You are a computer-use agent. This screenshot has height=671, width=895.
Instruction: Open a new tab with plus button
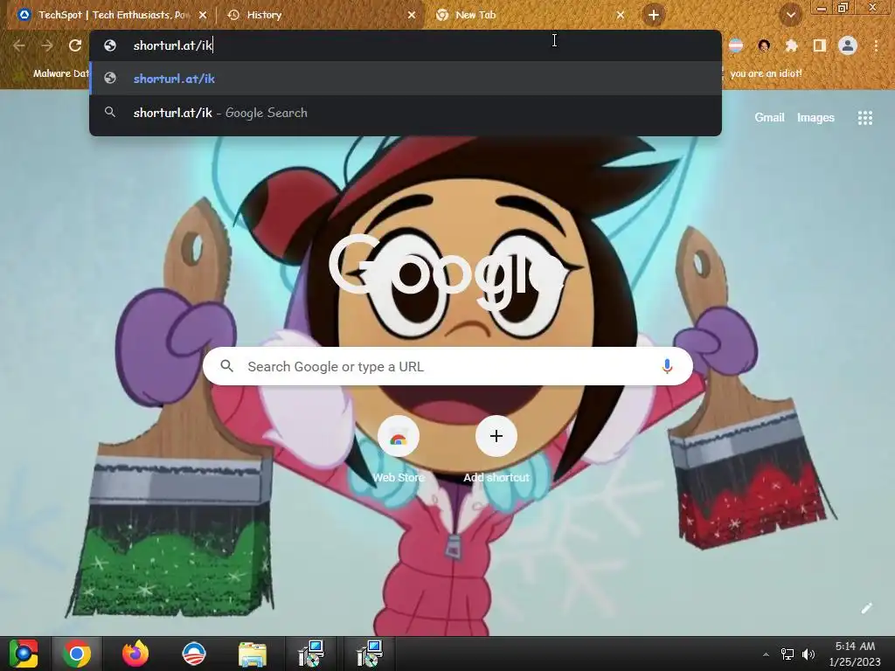tap(654, 15)
